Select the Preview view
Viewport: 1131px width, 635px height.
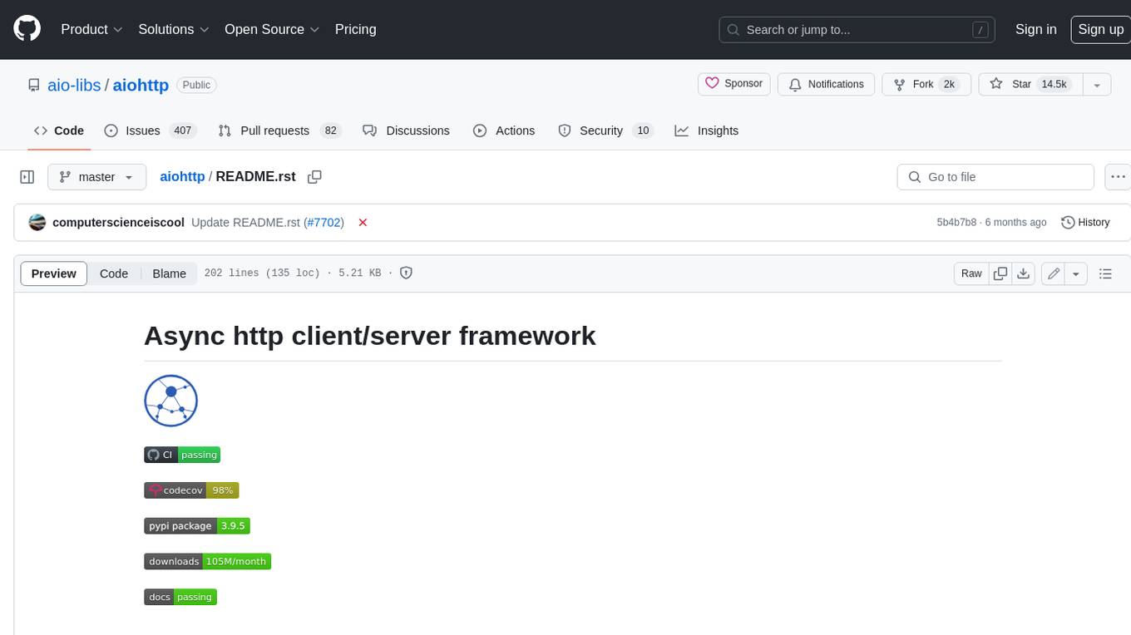54,273
